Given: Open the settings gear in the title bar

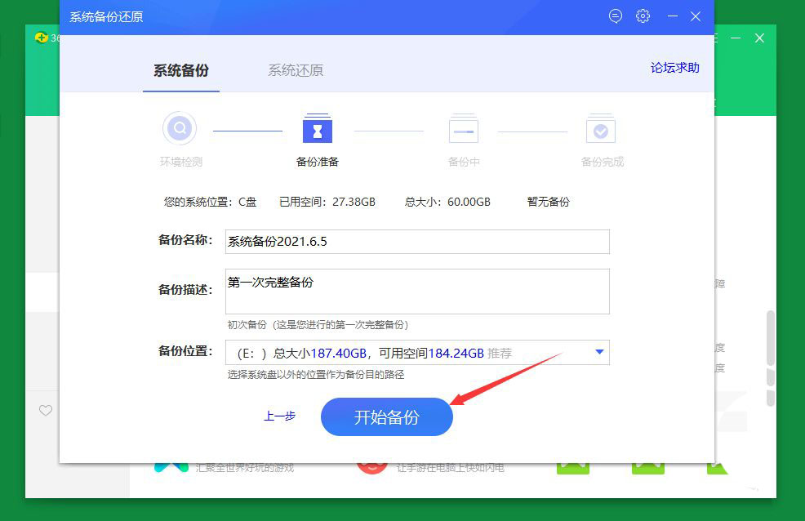Looking at the screenshot, I should coord(643,16).
